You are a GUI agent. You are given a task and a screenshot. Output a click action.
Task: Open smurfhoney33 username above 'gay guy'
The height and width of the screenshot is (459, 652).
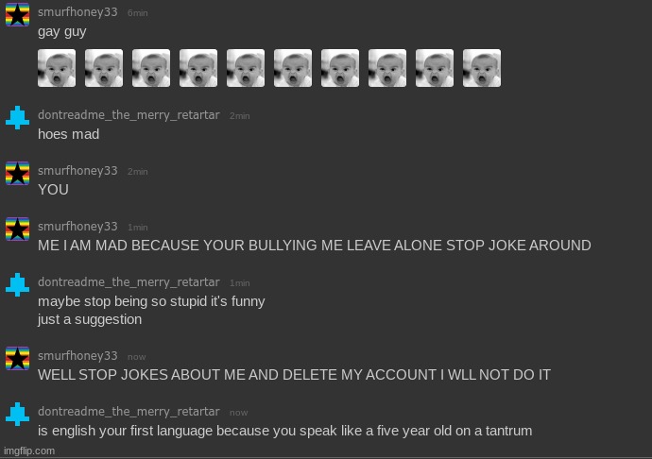(77, 12)
